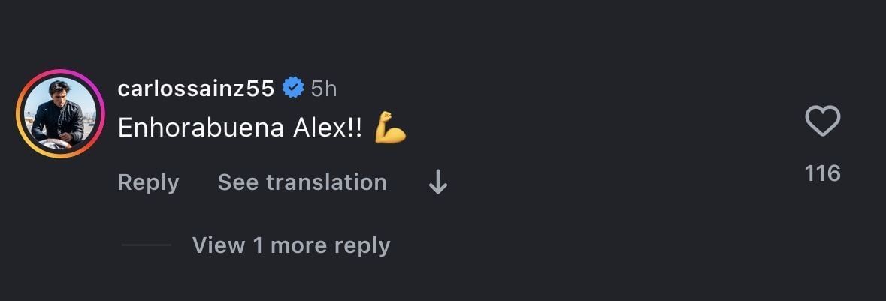
Task: Reply to carlossainz55's comment
Action: point(148,182)
